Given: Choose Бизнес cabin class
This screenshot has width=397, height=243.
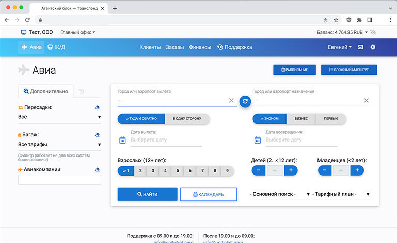Looking at the screenshot, I should coord(301,119).
